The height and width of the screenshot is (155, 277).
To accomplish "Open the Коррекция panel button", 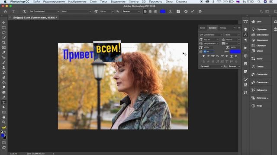I will (260, 40).
